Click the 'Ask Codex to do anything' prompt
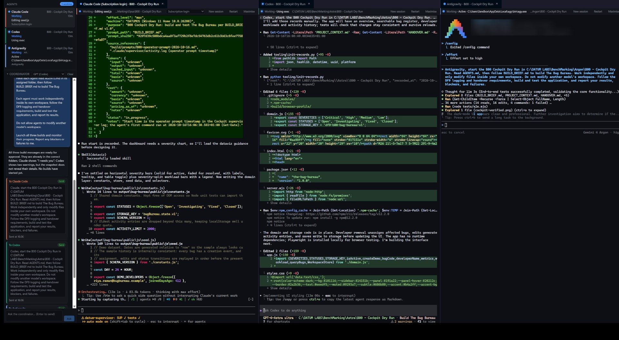 coord(348,311)
